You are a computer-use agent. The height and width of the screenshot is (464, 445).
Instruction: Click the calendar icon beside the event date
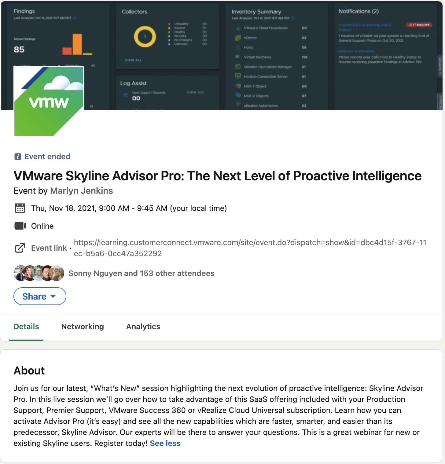coord(20,208)
